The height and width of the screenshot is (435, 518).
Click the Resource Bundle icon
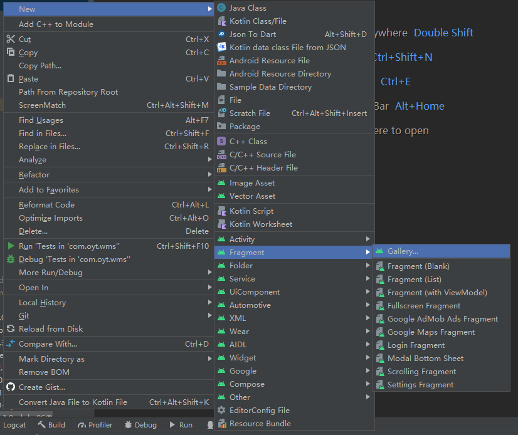tap(222, 424)
